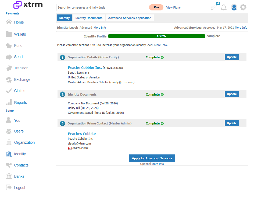Screen dimensions: 254x197
Task: Click the Exchange arrows icon
Action: pos(9,80)
